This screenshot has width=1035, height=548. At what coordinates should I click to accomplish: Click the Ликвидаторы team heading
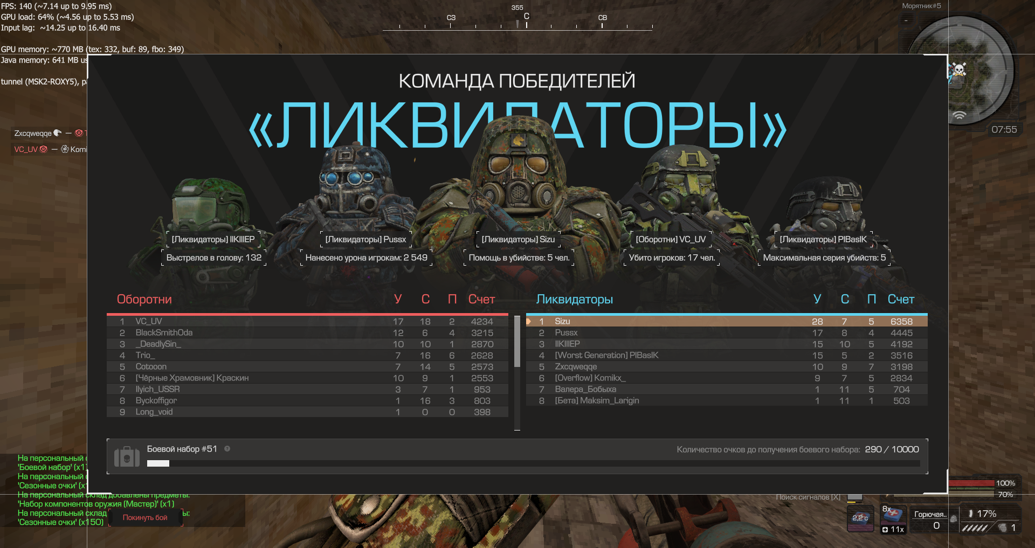(x=575, y=300)
